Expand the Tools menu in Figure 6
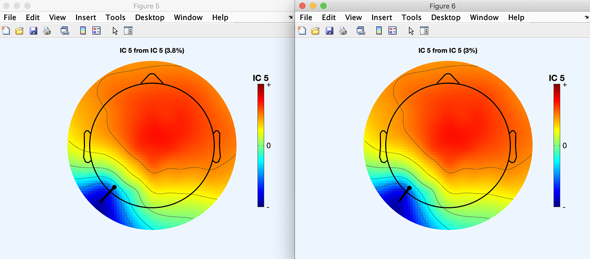This screenshot has width=590, height=259. coord(411,17)
